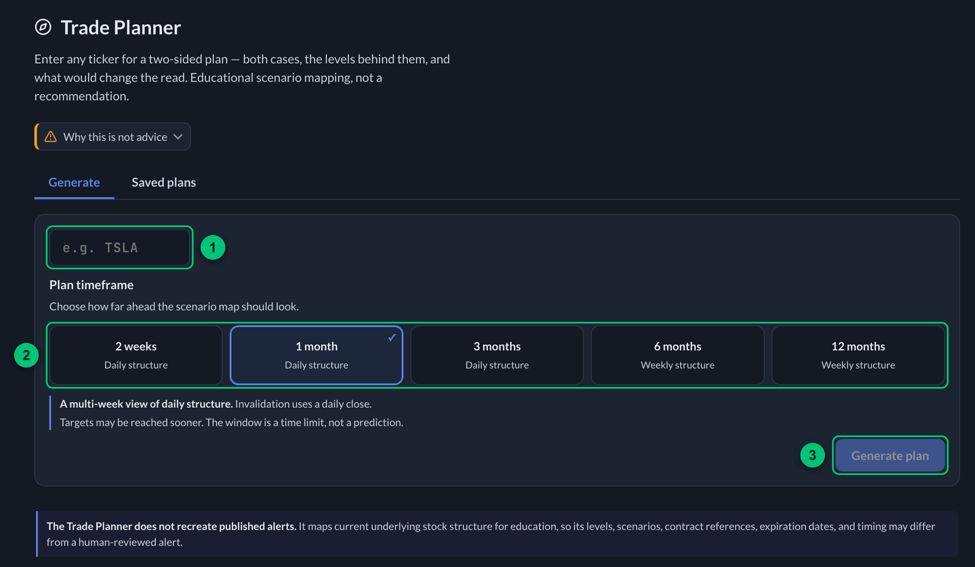Select the 1 month timeframe
Screen dimensions: 975x567
click(316, 355)
